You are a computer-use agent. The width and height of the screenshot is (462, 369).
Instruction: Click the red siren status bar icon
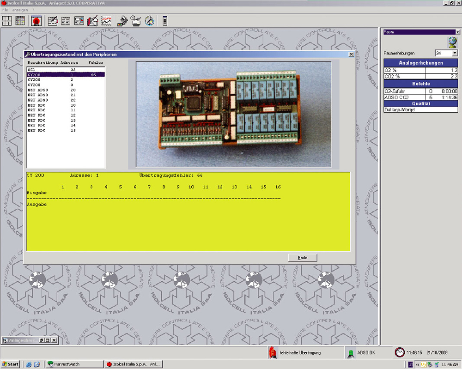click(x=273, y=352)
